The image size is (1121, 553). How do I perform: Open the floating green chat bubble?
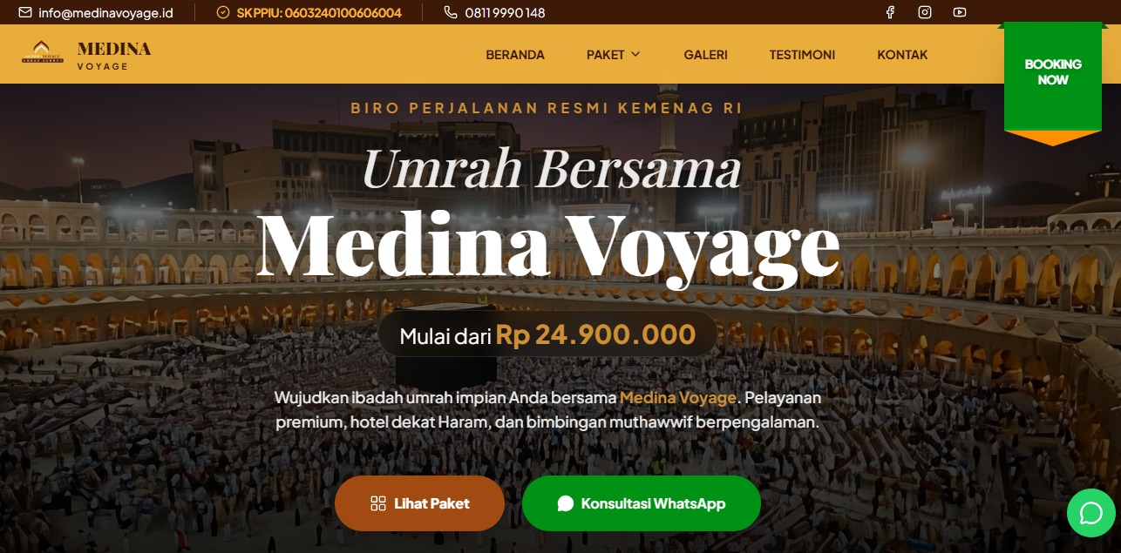(1090, 513)
